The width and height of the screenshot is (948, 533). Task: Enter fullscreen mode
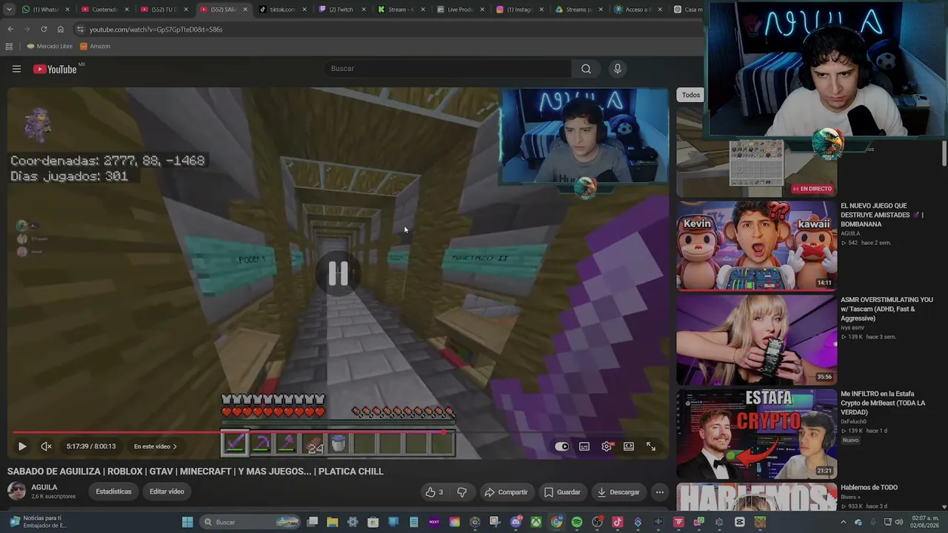[x=651, y=446]
